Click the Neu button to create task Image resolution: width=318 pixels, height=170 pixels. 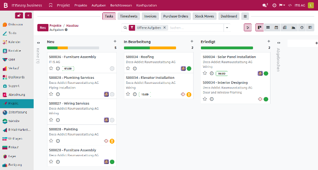coord(42,28)
